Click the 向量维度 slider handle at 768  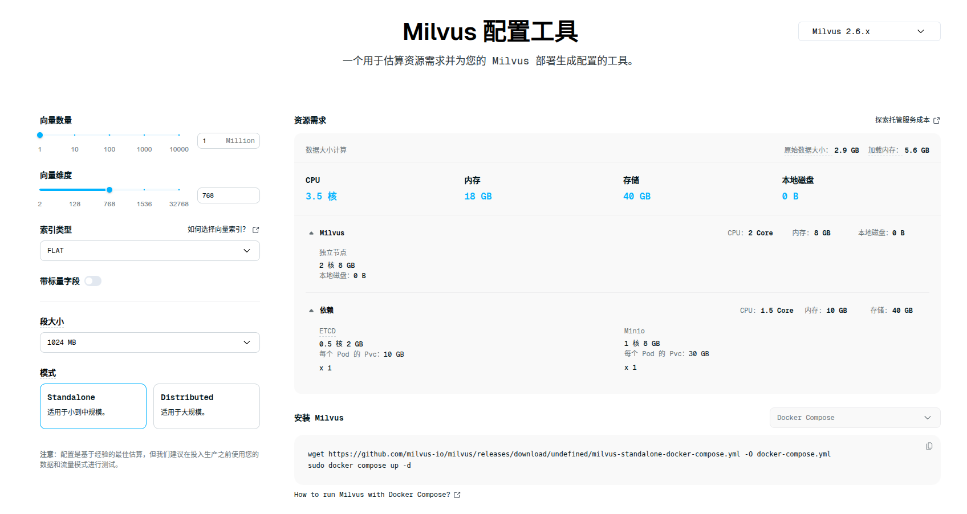[109, 190]
